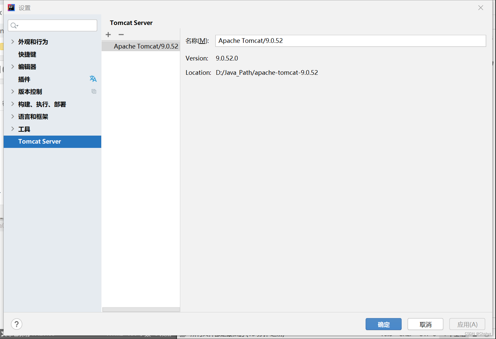Viewport: 496px width, 339px height.
Task: Remove selected Tomcat server with minus icon
Action: click(x=121, y=35)
